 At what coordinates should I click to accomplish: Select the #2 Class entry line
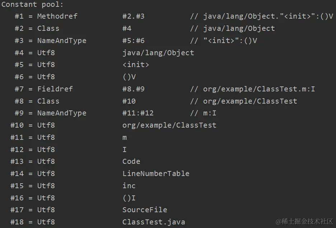click(x=145, y=28)
